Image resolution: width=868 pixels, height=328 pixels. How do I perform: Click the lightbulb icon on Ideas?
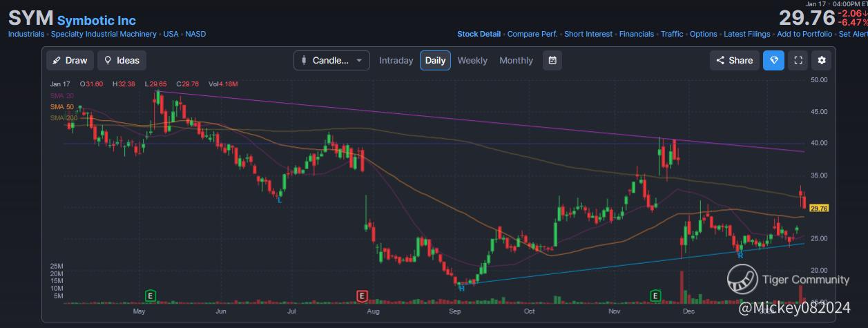point(108,60)
